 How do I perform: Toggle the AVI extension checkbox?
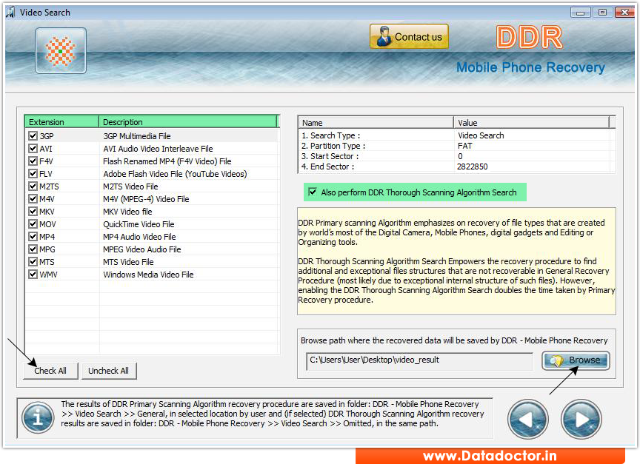click(x=33, y=149)
